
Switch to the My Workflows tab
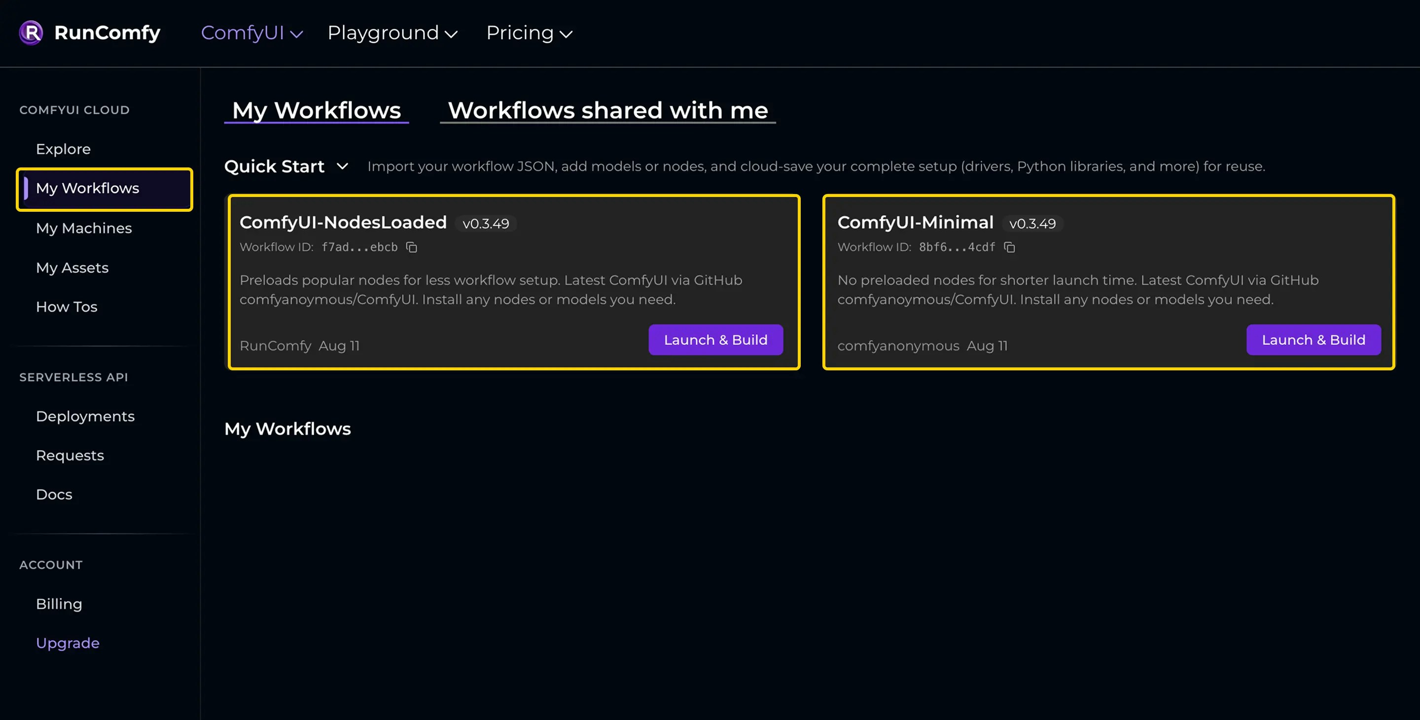click(x=317, y=110)
